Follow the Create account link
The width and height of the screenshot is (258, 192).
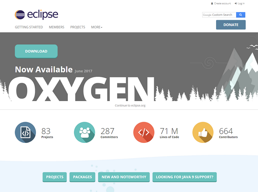pos(223,4)
